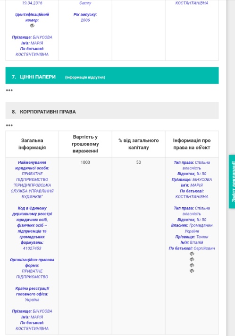Click bottommost crossed-eye icon below Сергійович
This screenshot has width=235, height=336.
pos(192,271)
